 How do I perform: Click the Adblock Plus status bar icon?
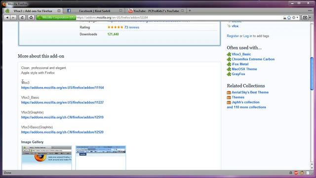point(296,173)
